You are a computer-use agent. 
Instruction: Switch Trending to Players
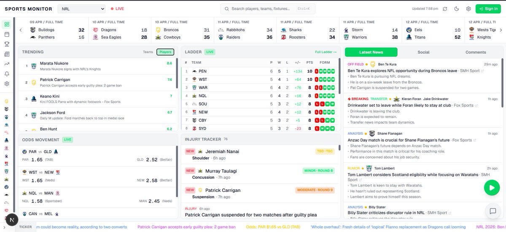(x=165, y=52)
